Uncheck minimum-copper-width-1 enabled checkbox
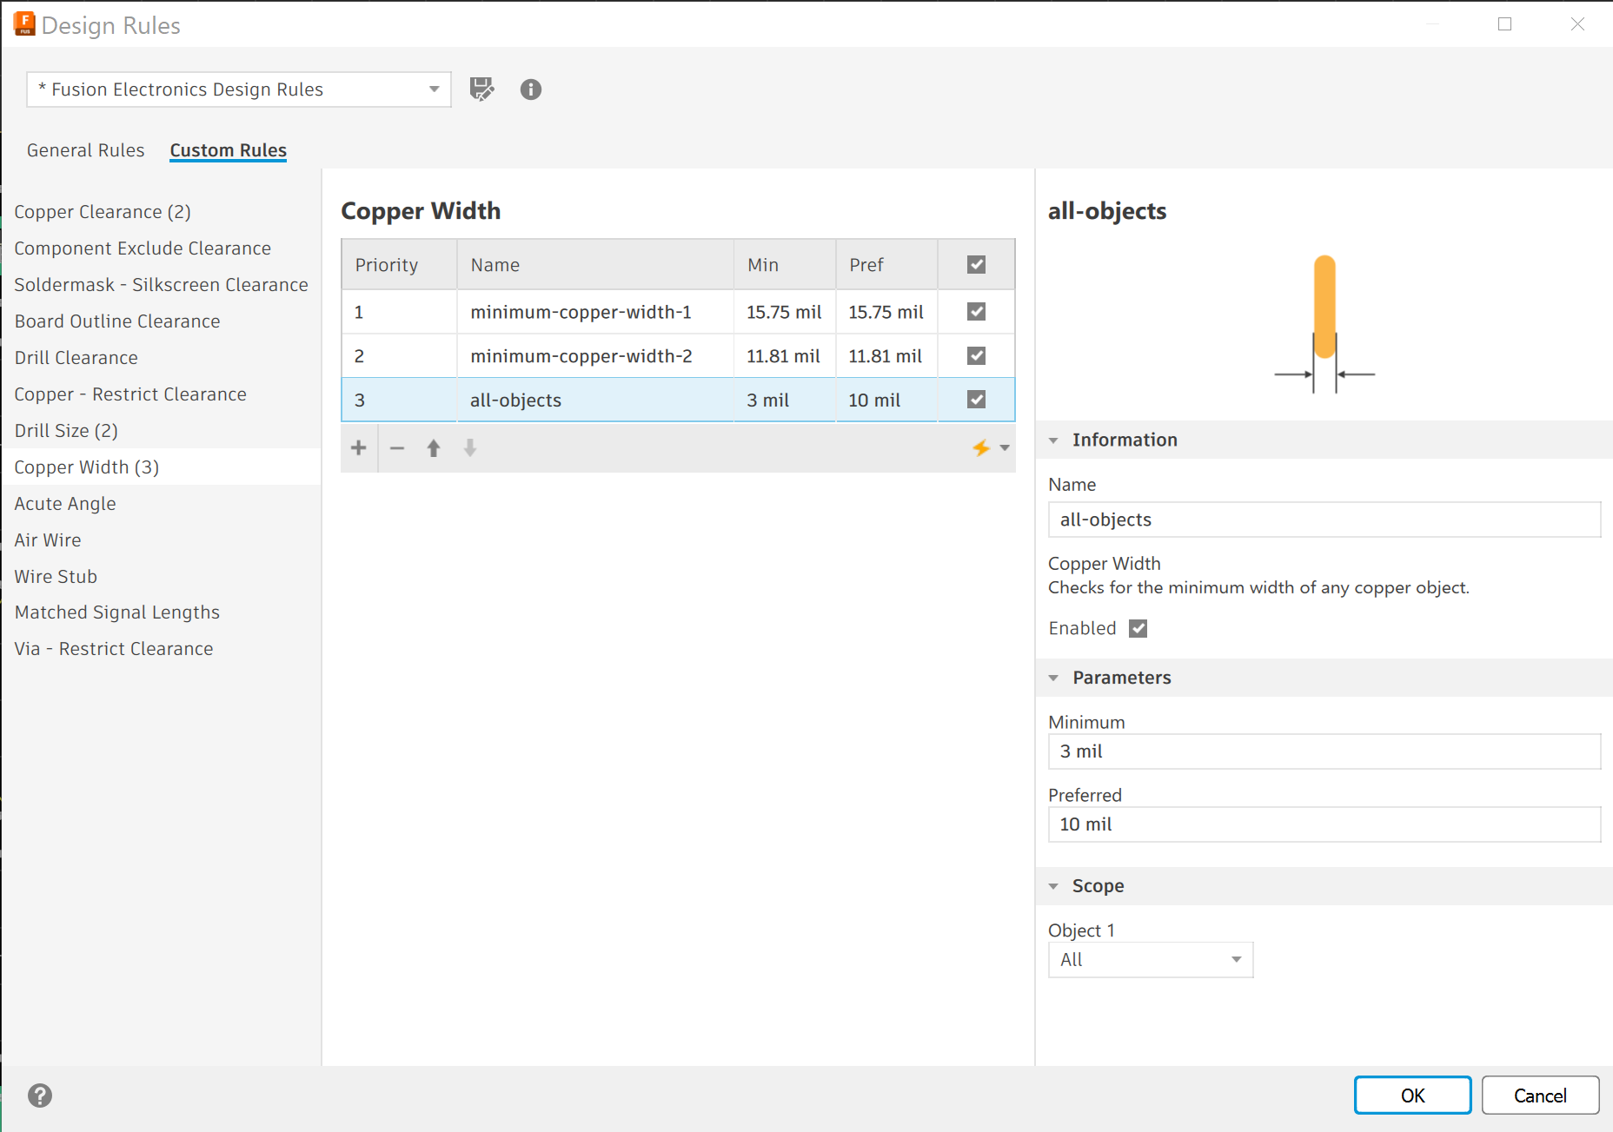1613x1132 pixels. [977, 312]
